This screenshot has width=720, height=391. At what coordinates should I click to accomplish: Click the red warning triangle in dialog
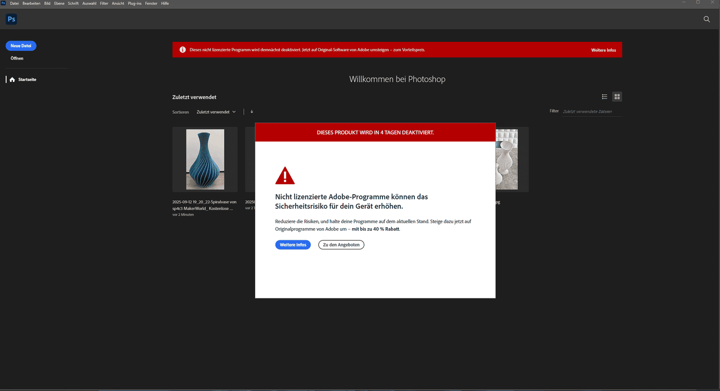tap(285, 175)
